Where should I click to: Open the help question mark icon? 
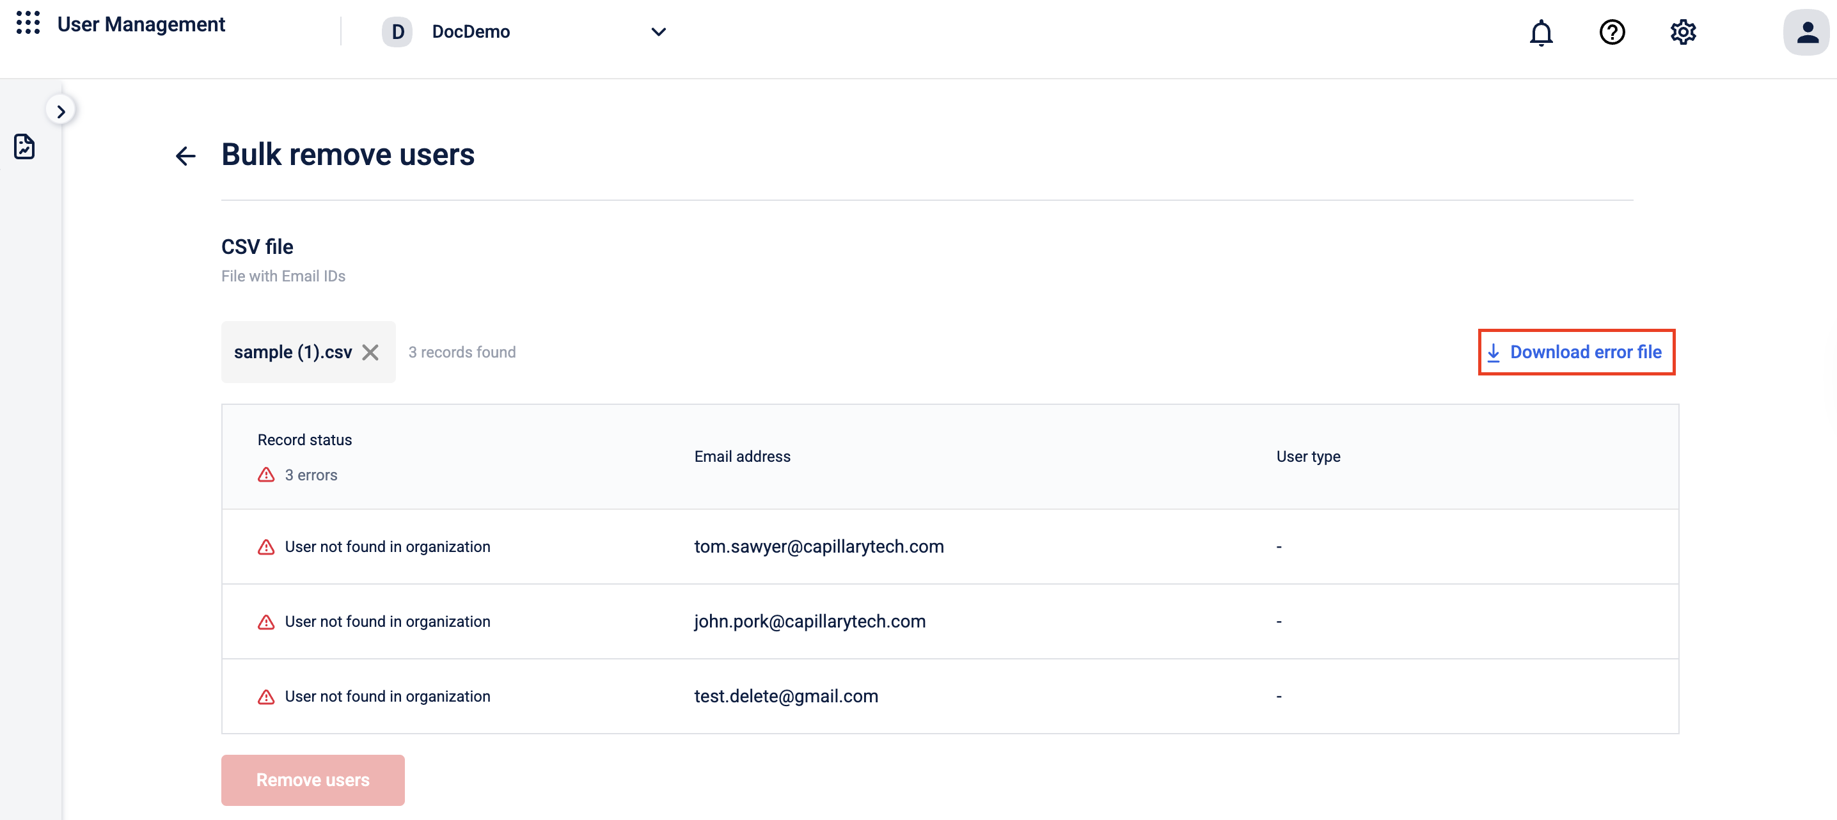coord(1612,32)
